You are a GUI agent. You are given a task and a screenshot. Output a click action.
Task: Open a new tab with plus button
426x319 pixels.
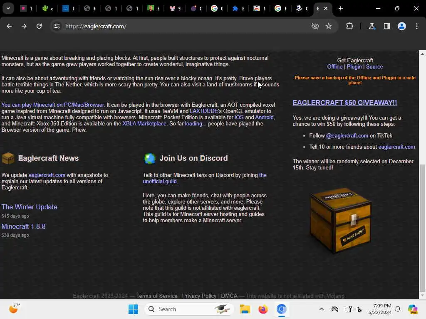tap(341, 8)
